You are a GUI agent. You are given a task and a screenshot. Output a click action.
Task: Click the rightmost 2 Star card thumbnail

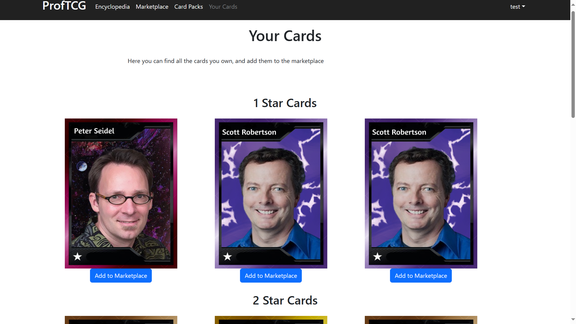pos(421,320)
